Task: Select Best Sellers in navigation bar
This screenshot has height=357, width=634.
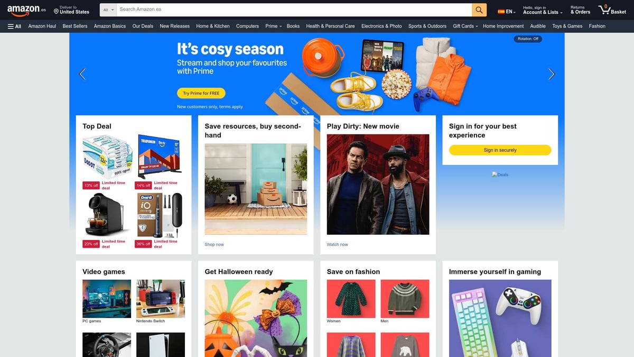Action: point(75,26)
